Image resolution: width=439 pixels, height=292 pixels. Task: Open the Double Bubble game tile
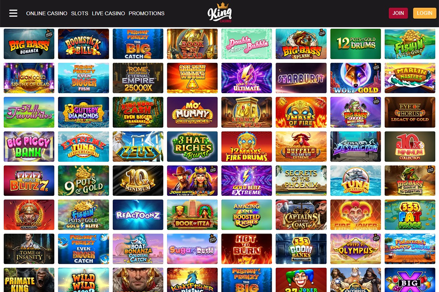(x=247, y=44)
